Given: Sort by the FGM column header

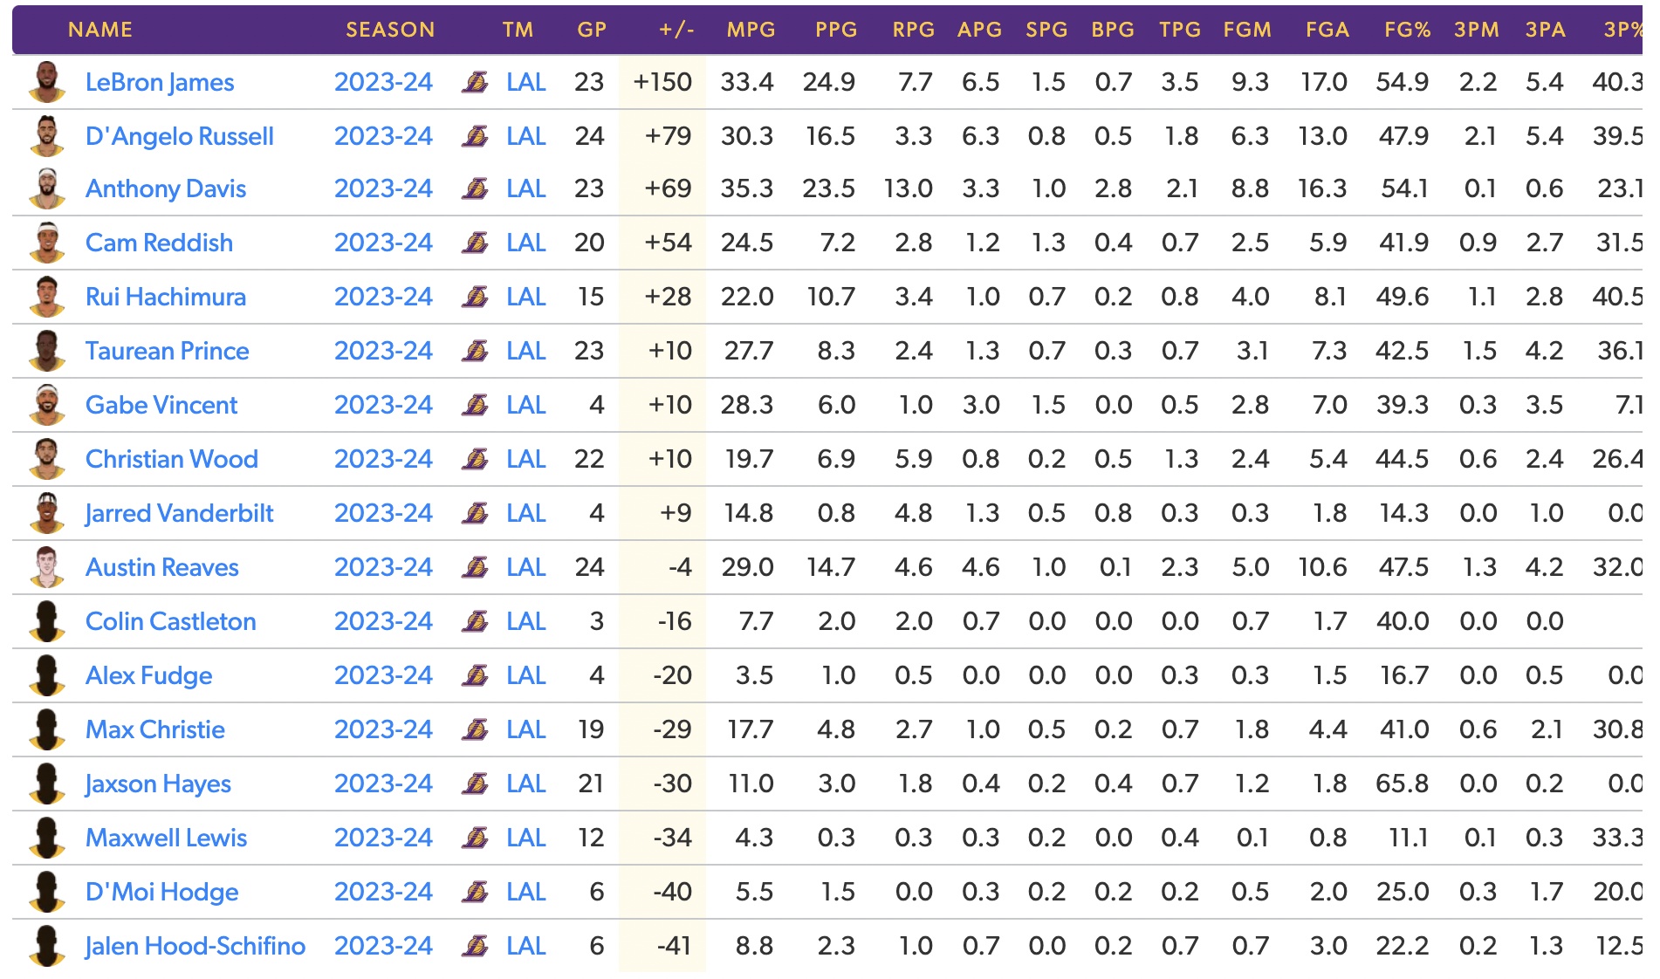Looking at the screenshot, I should tap(1247, 30).
